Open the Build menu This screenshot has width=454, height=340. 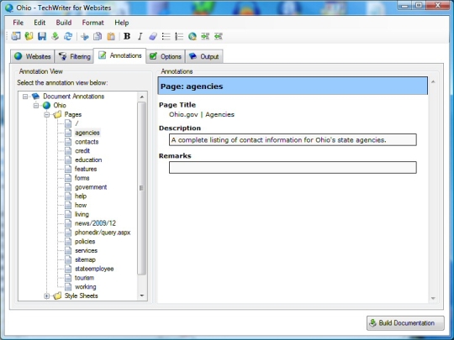click(x=64, y=23)
